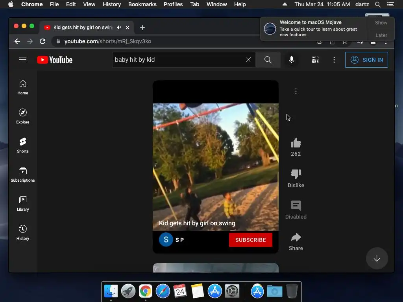
Task: Open Spotlight search in menu bar
Action: [x=377, y=4]
